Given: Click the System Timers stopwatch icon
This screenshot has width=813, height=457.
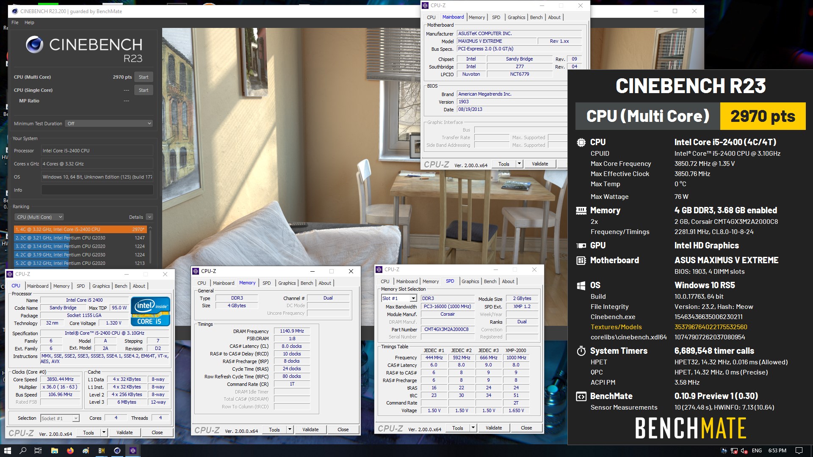Looking at the screenshot, I should (581, 351).
